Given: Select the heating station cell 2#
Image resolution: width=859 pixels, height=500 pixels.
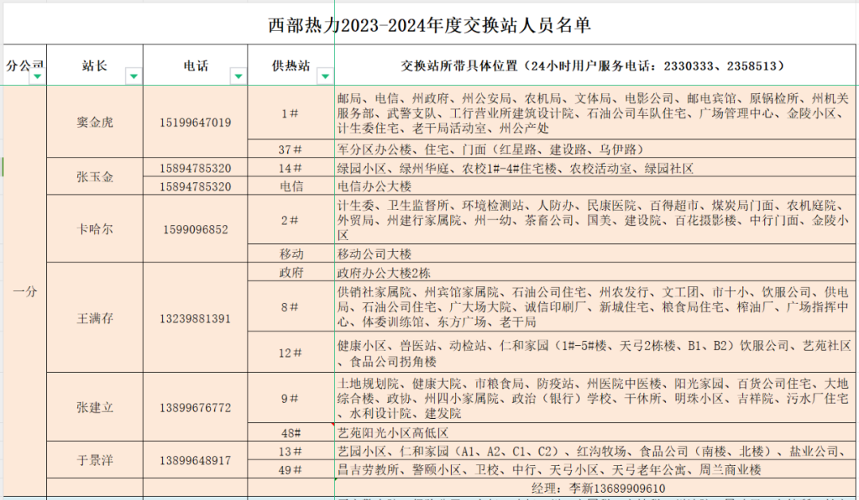Looking at the screenshot, I should click(x=291, y=220).
